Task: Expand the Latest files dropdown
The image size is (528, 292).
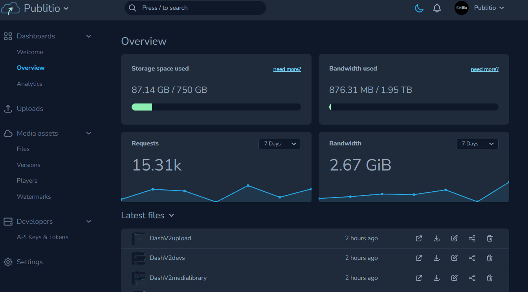Action: coord(171,216)
